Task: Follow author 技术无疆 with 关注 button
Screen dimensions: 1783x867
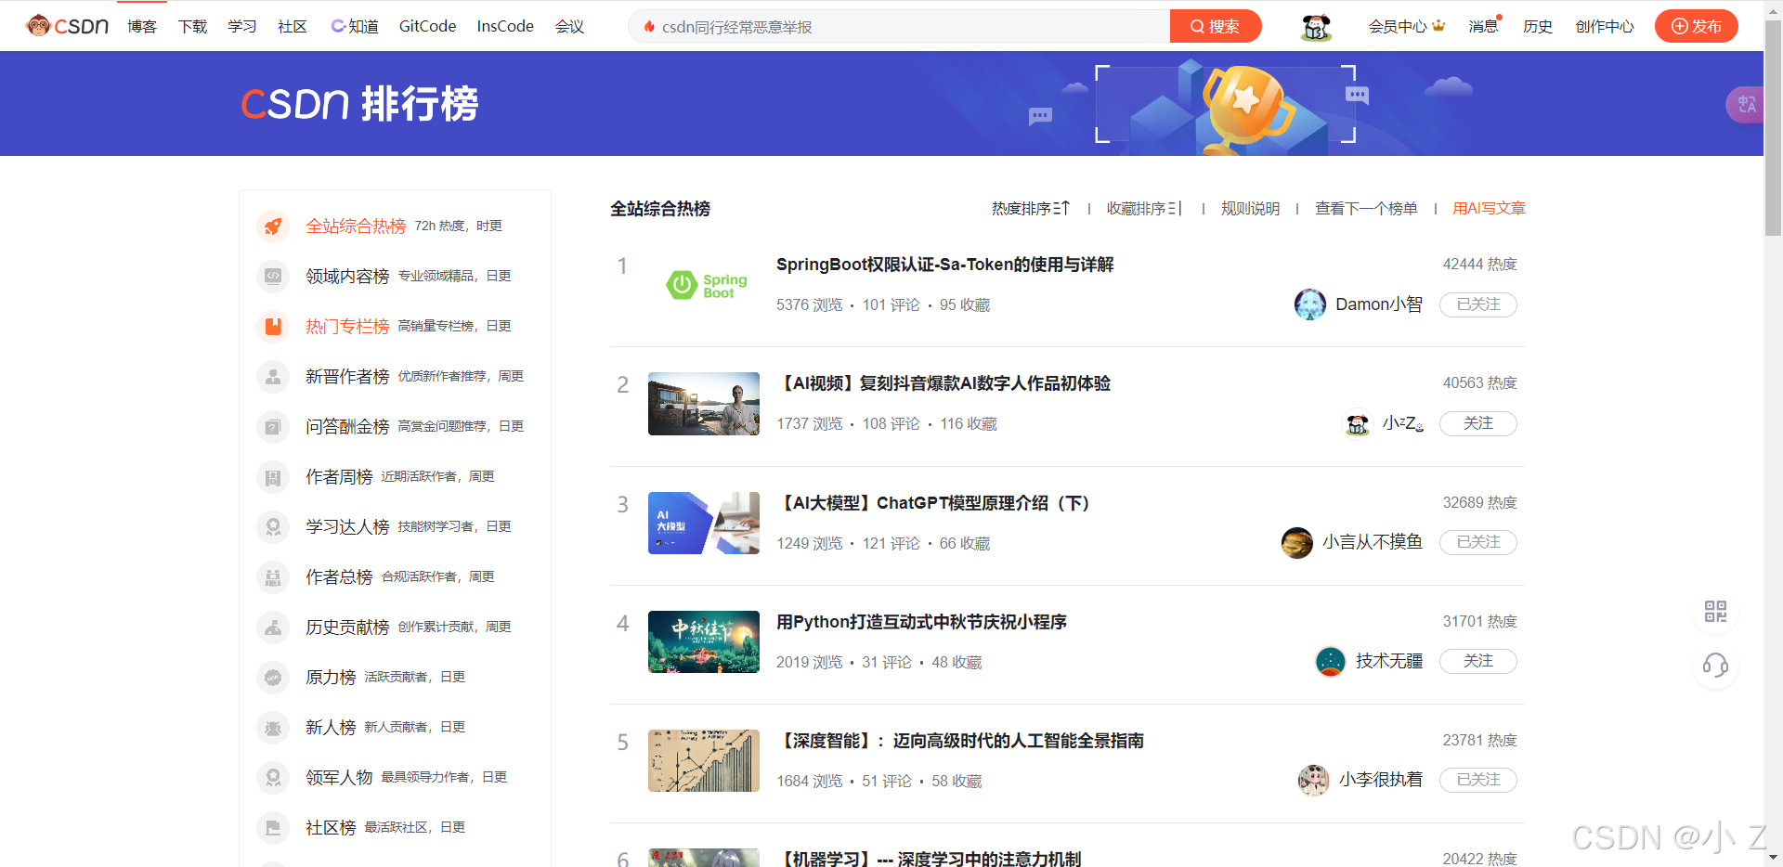Action: point(1477,661)
